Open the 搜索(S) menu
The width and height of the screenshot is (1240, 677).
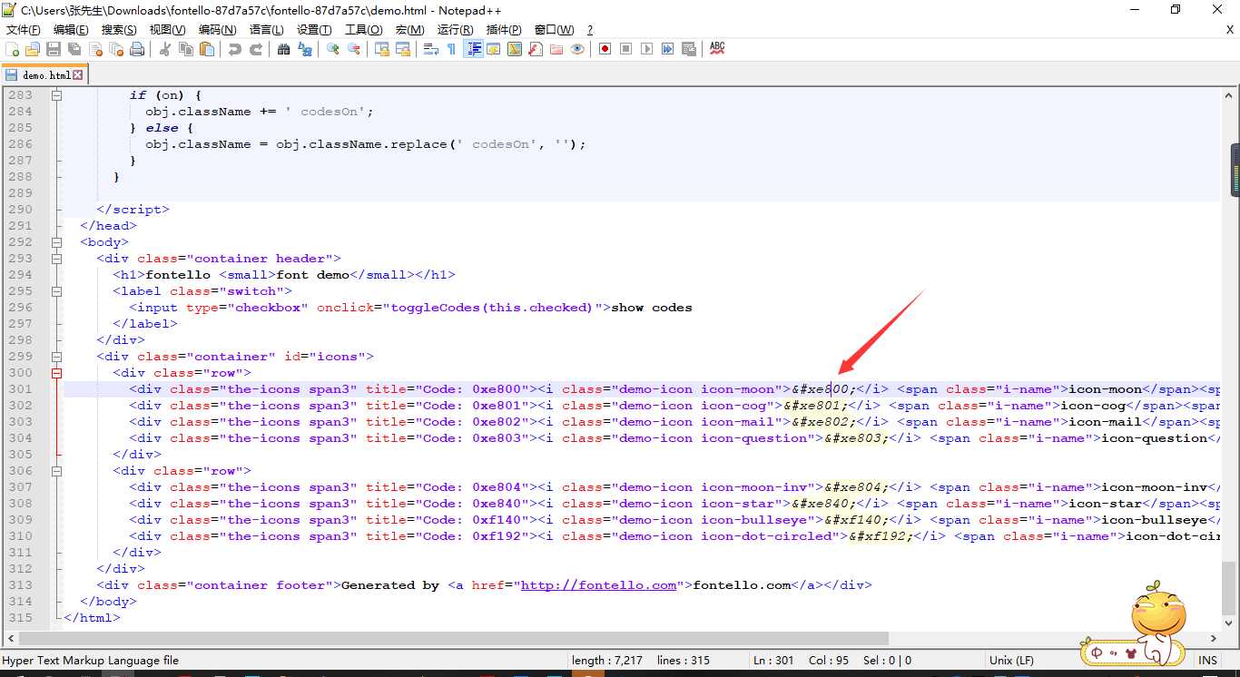pos(119,30)
